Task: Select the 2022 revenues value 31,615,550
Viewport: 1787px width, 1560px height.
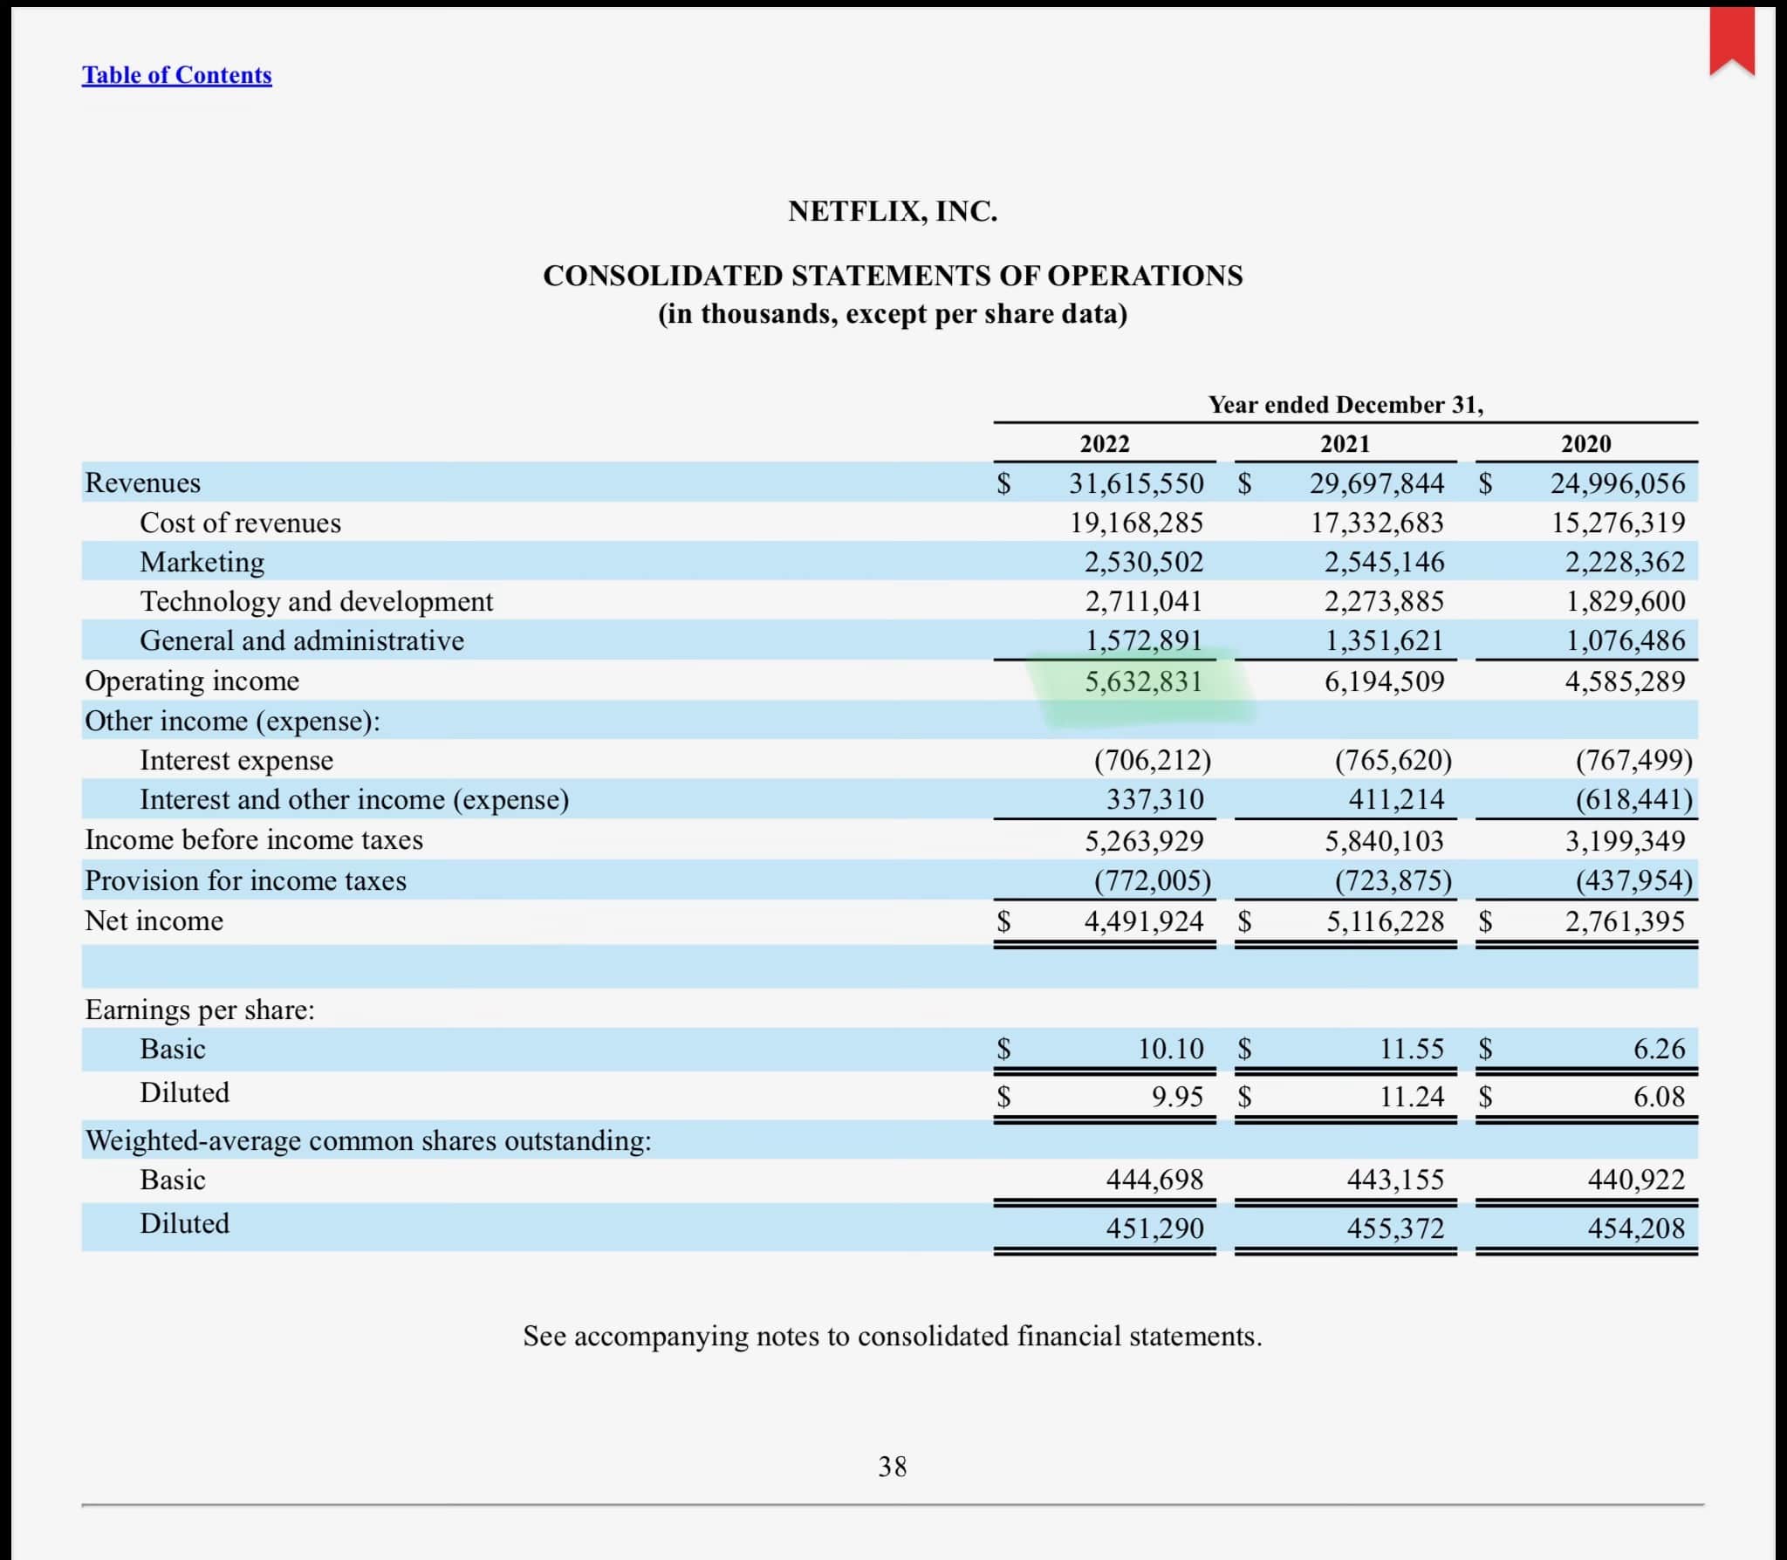Action: point(1136,483)
